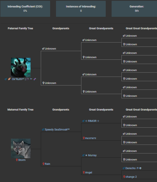The image size is (157, 182).
Task: Click the Maternal Family Tree heading
Action: [20, 110]
